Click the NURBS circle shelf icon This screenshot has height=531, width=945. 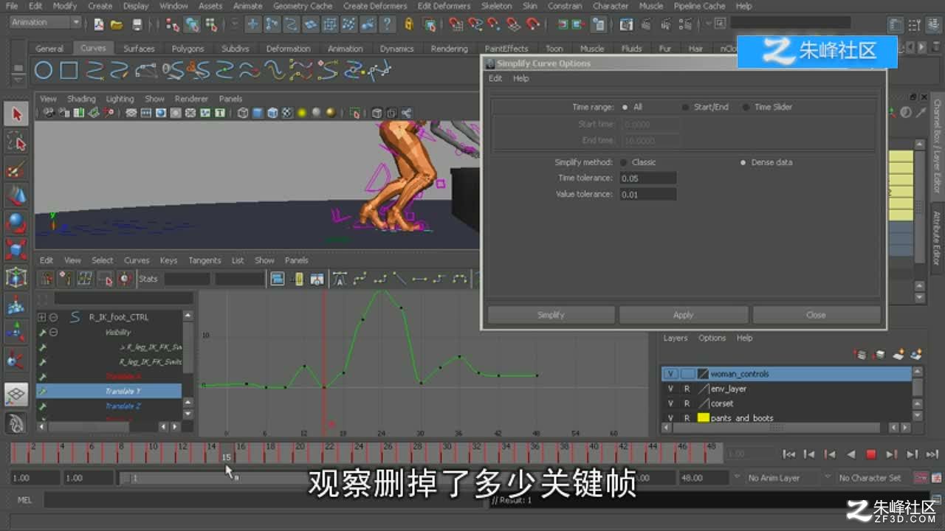coord(44,71)
